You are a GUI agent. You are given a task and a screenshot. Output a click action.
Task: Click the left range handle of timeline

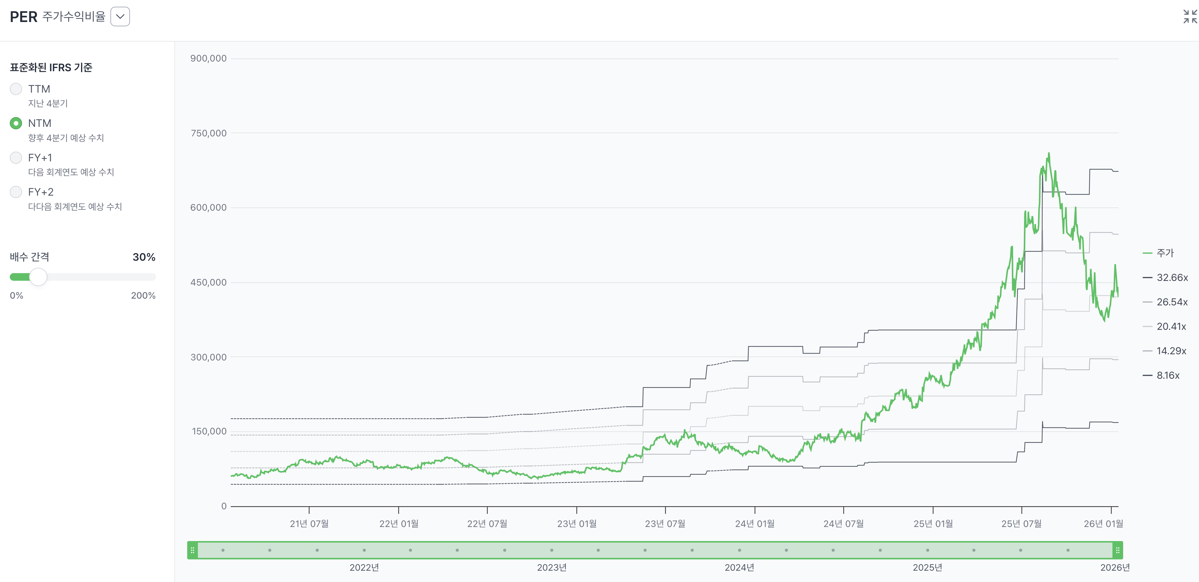(193, 551)
